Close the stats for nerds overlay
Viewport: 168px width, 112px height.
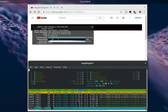tap(92, 27)
